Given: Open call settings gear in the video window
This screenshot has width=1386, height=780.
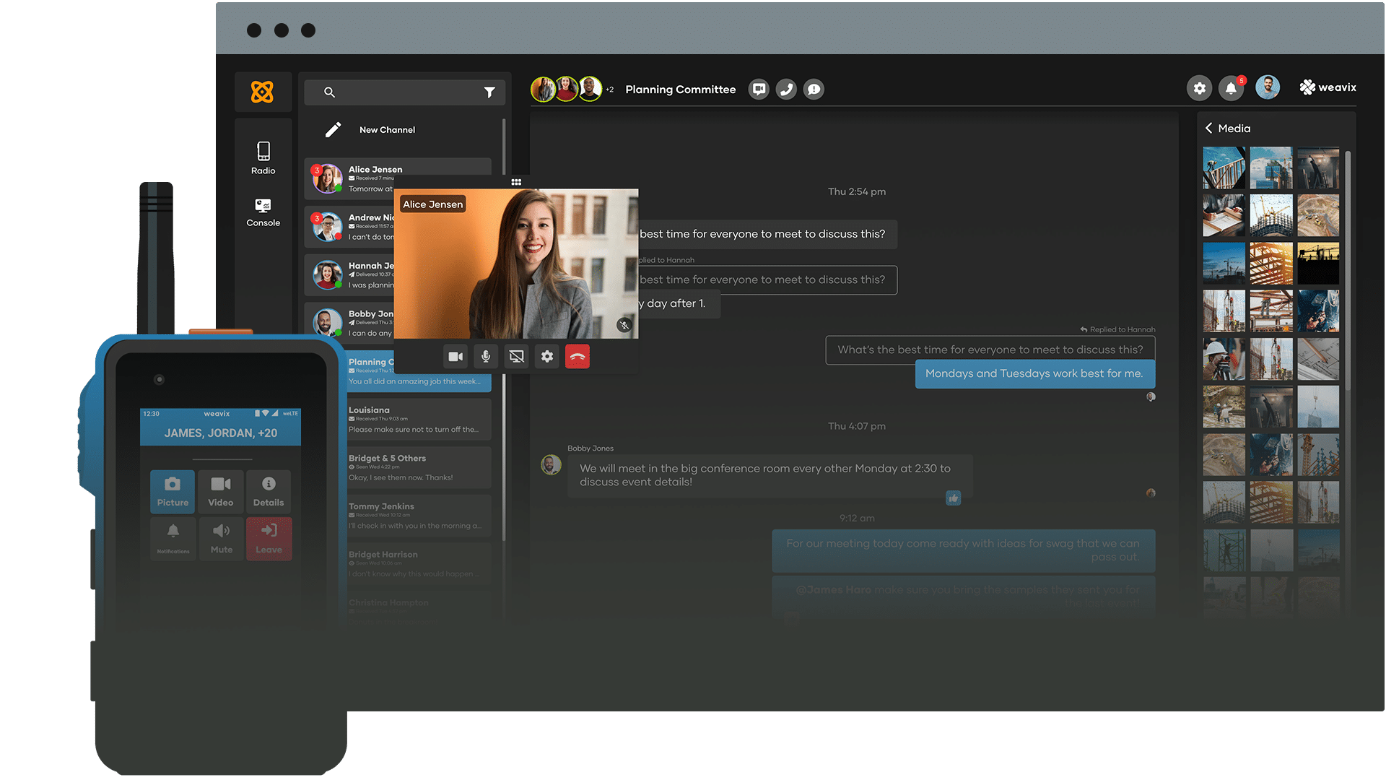Looking at the screenshot, I should 546,356.
